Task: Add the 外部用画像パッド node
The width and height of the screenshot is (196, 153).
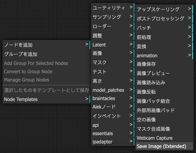Action: pos(165,110)
